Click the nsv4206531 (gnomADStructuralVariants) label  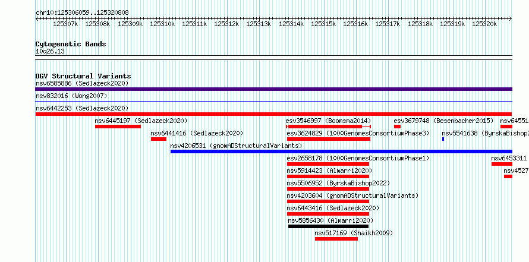click(236, 146)
